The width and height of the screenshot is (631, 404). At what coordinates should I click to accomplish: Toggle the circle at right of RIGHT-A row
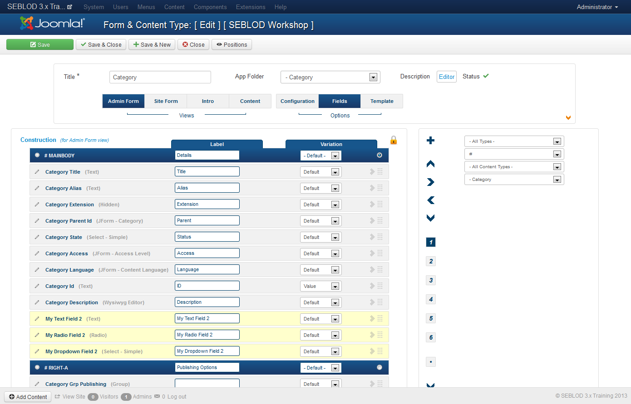tap(380, 367)
